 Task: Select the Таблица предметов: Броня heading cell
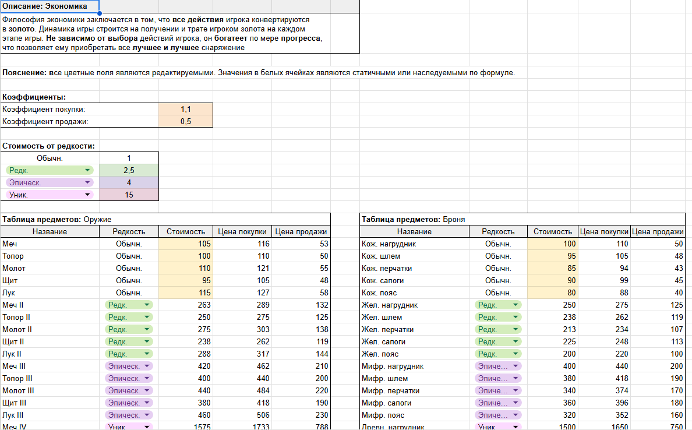(414, 219)
